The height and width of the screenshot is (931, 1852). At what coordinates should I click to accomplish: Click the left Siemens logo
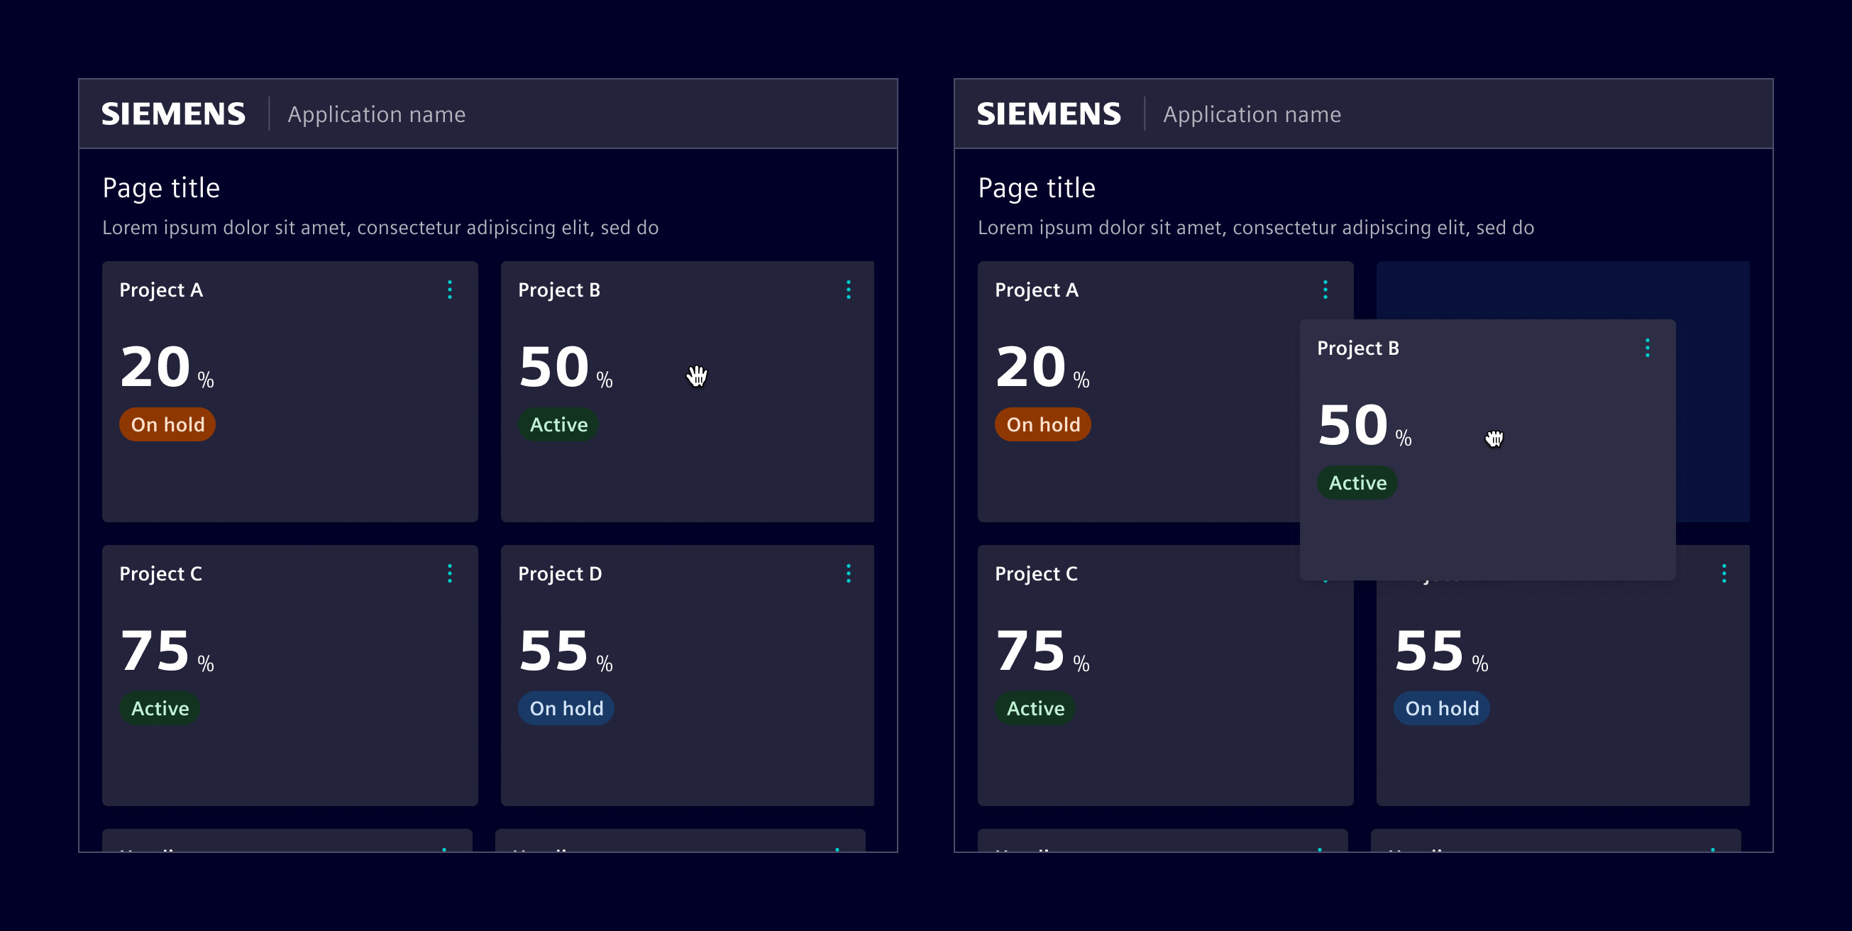click(x=173, y=114)
